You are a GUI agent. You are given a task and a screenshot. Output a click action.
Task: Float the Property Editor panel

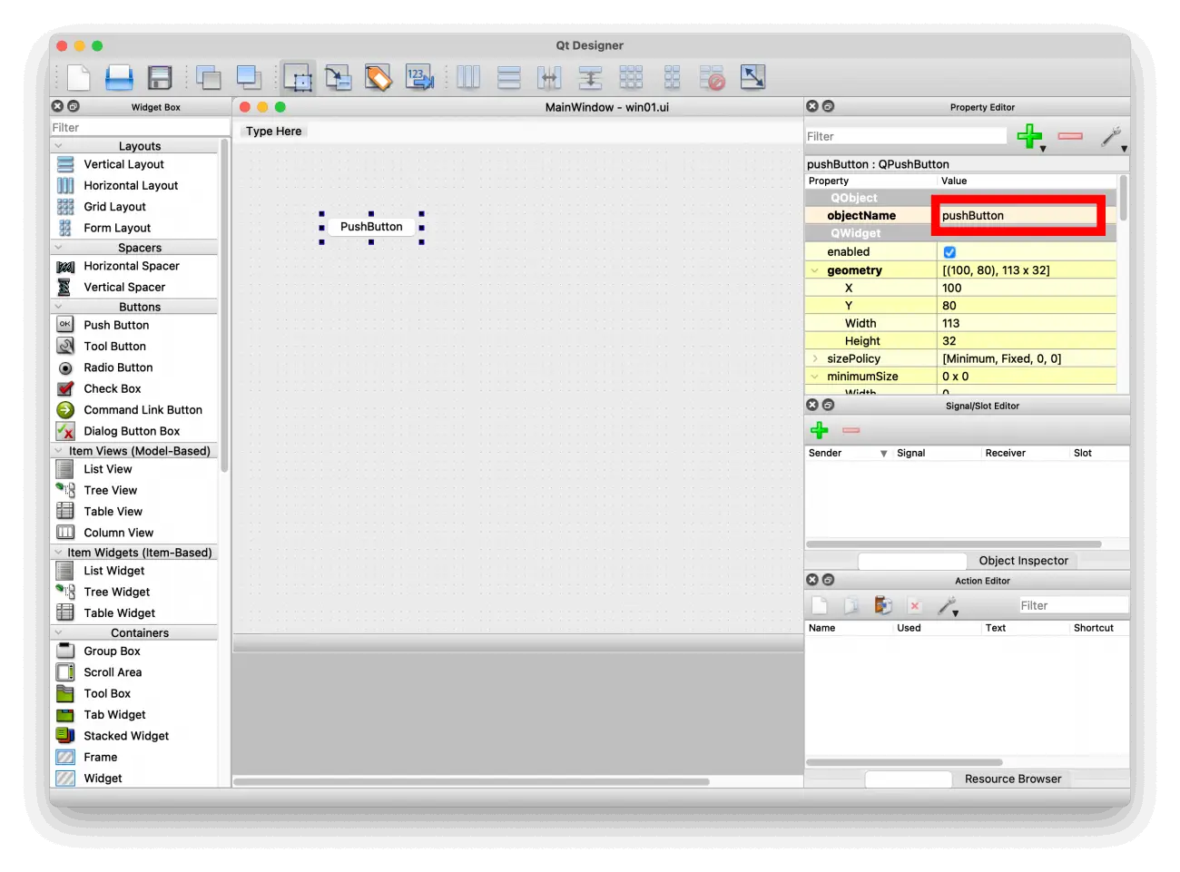click(828, 106)
